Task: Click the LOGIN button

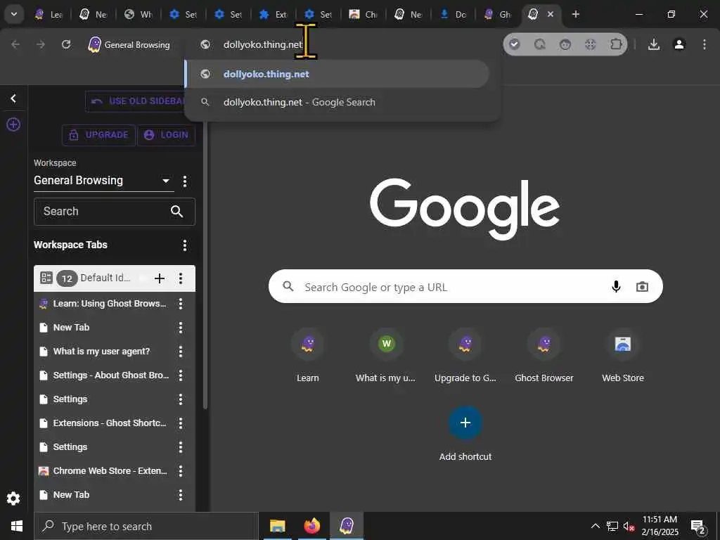Action: (166, 135)
